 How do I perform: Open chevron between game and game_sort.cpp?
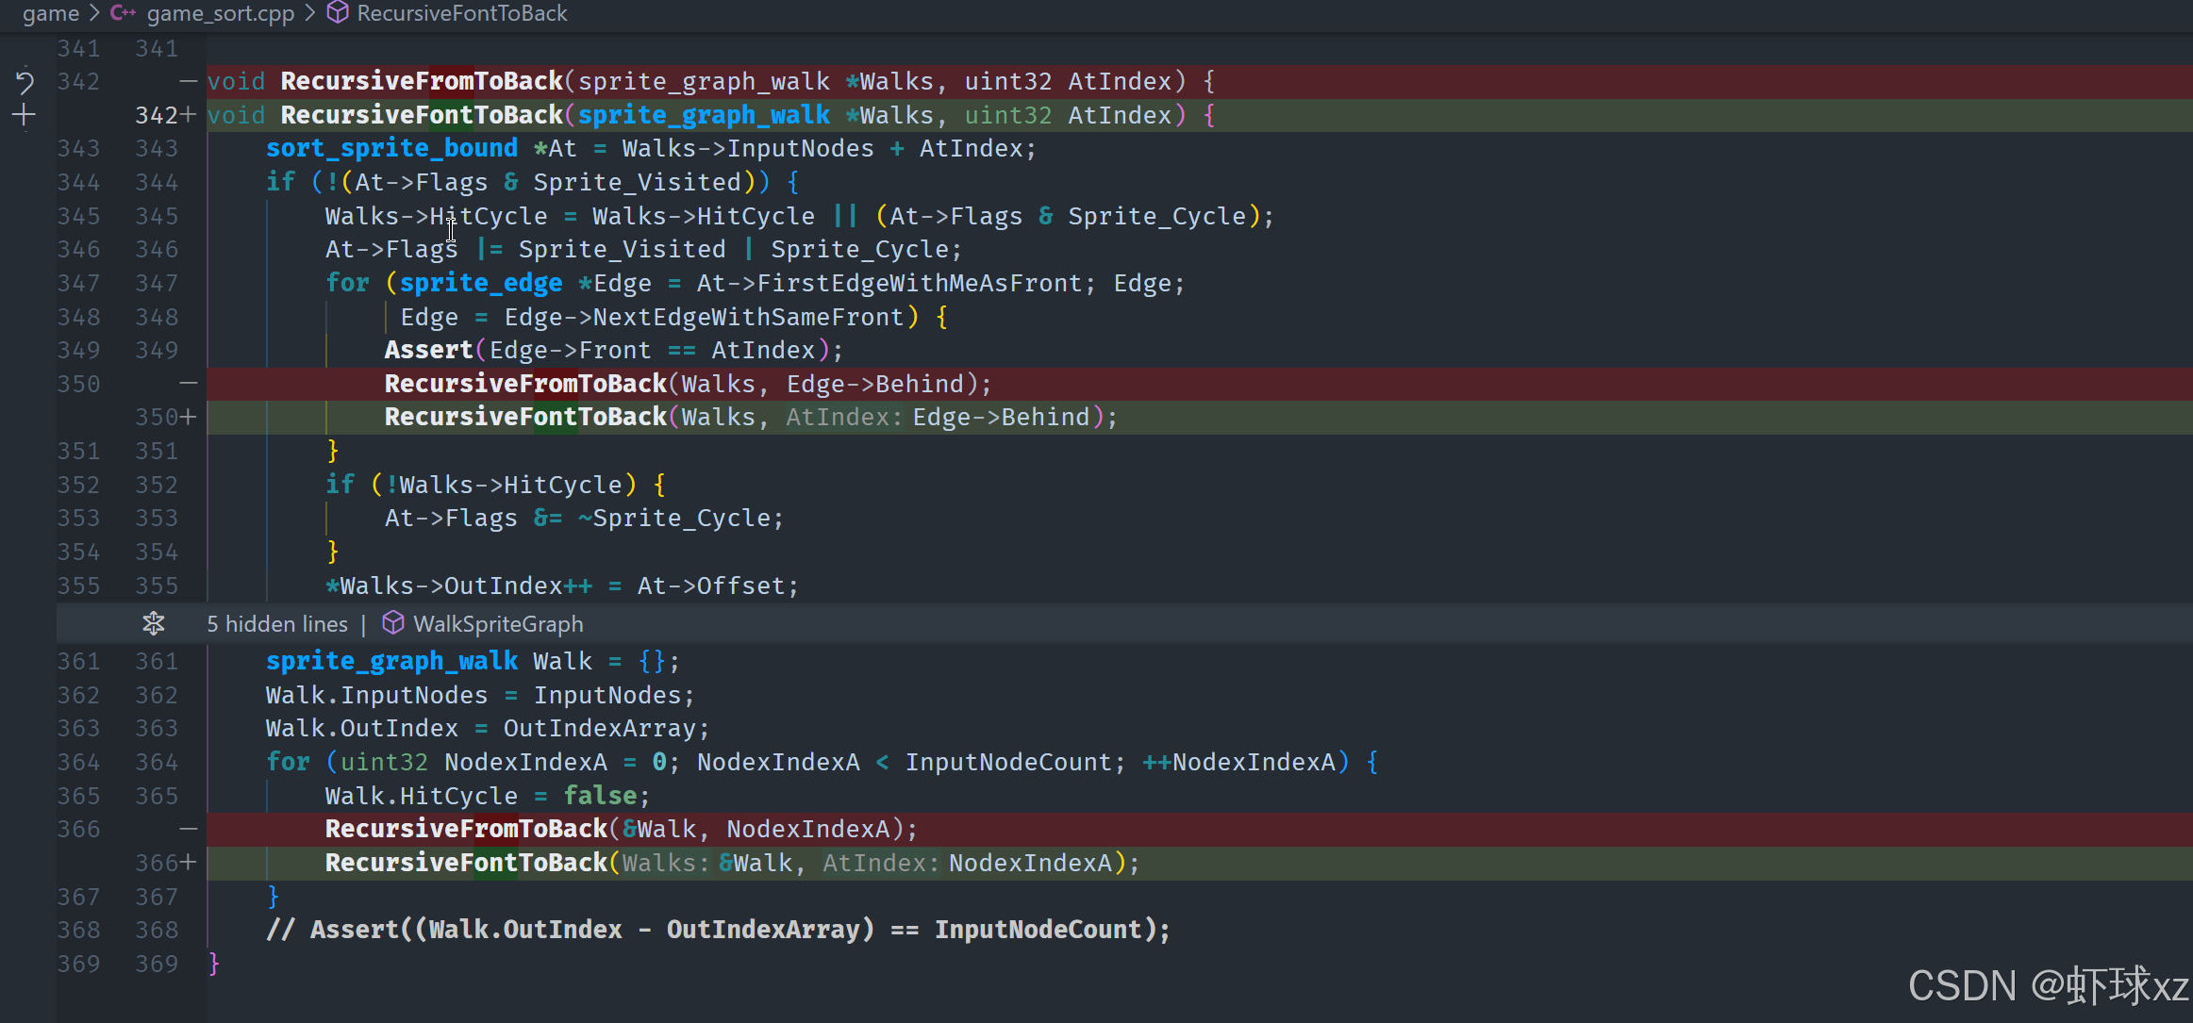tap(94, 13)
